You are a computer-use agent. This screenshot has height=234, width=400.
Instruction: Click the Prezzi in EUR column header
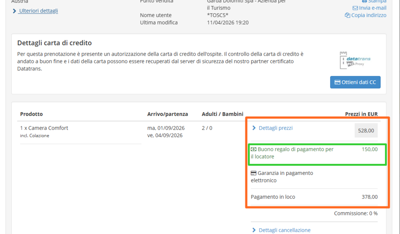coord(361,114)
